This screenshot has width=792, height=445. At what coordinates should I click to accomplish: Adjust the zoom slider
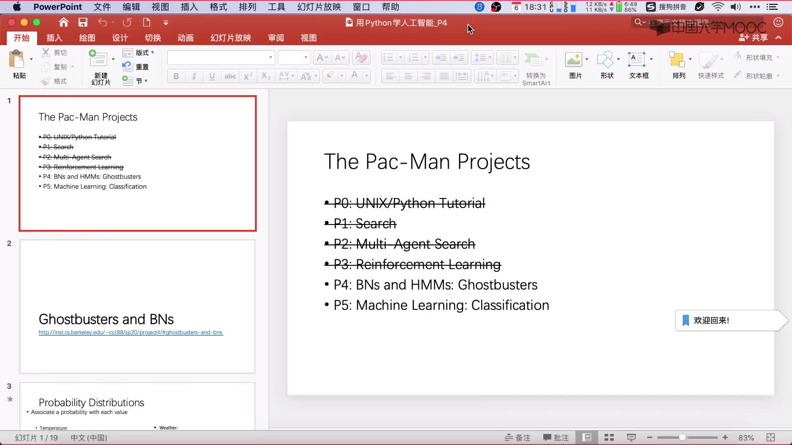point(682,438)
